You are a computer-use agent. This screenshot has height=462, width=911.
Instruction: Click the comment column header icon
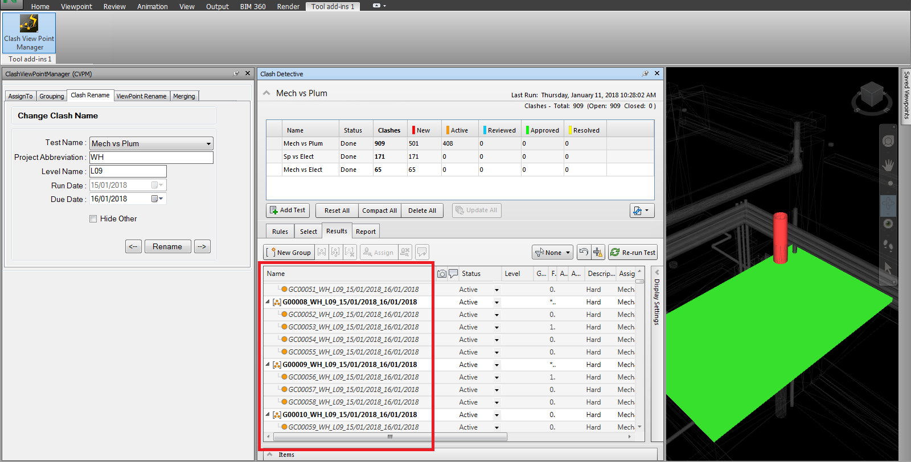pos(453,274)
